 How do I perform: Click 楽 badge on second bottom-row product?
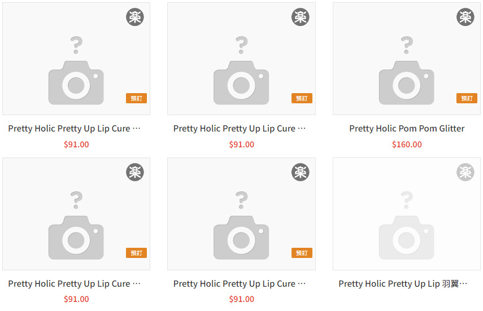[300, 173]
